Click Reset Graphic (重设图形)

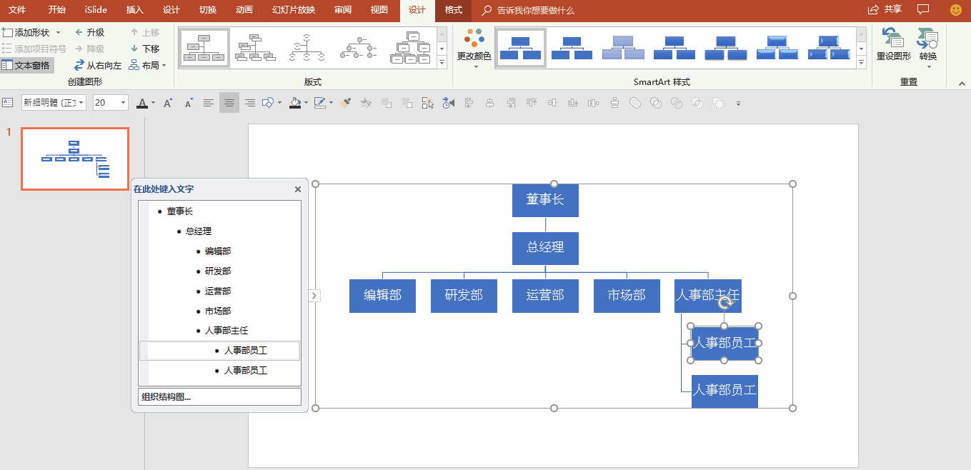[894, 45]
